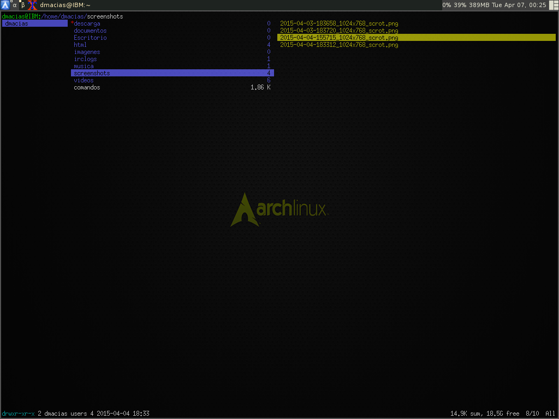Switch to the α workspace tag
Screen dimensions: 559x419
tap(15, 5)
